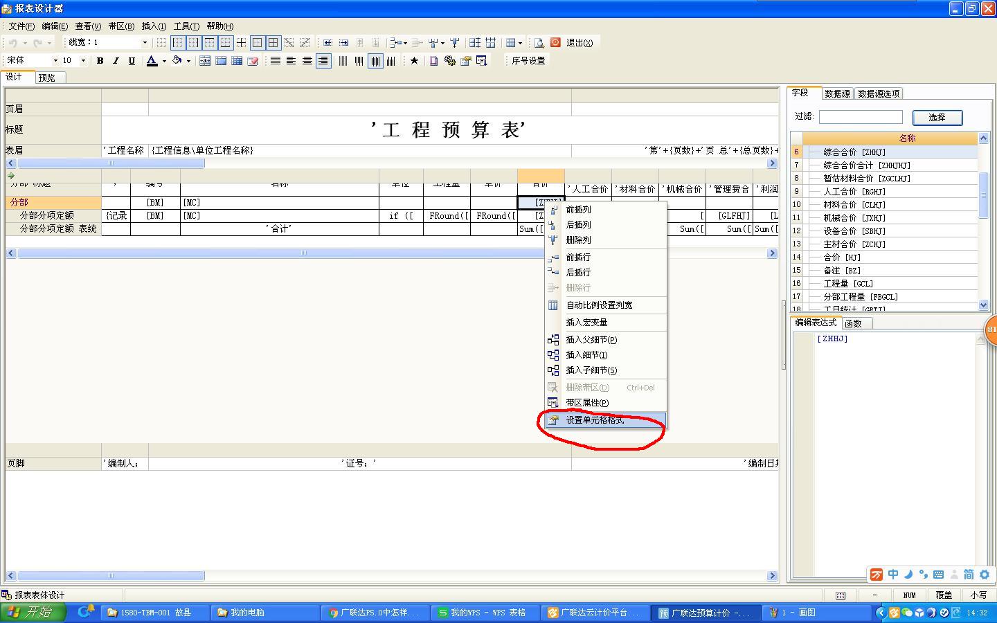Click the 选择 button

click(937, 118)
